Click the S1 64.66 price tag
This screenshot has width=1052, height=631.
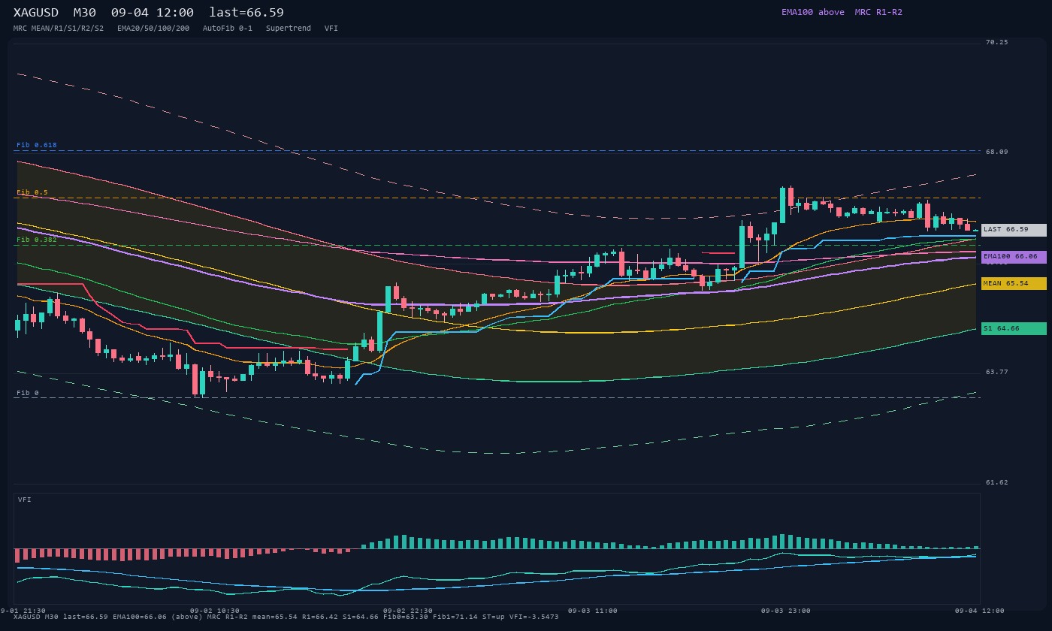1014,328
